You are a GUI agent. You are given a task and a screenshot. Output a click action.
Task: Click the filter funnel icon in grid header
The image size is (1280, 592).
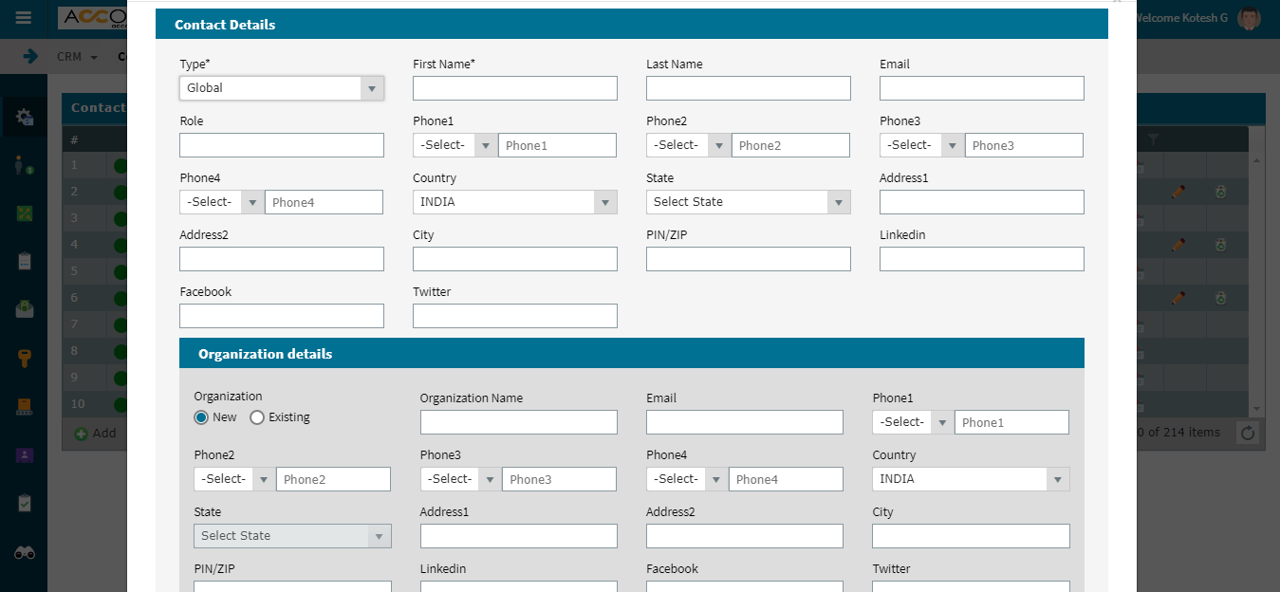tap(1153, 139)
